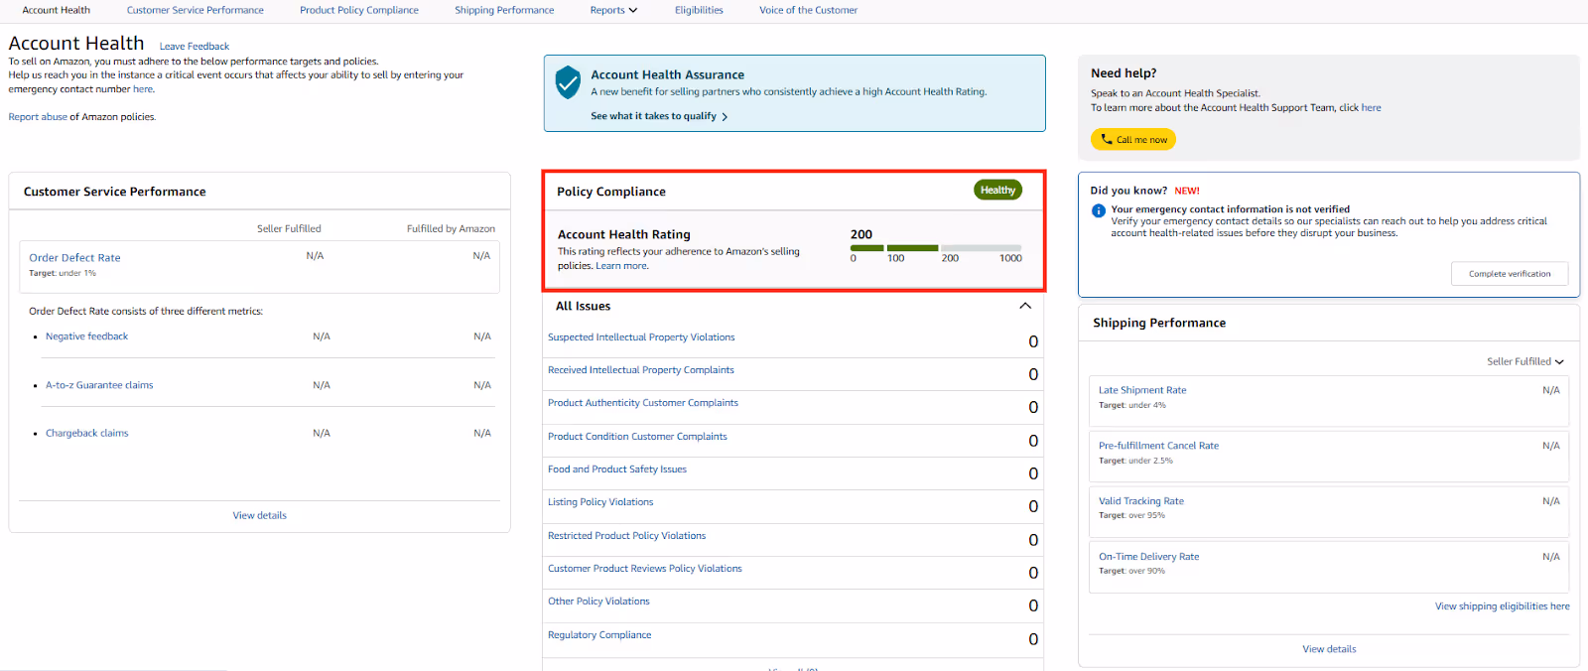This screenshot has height=671, width=1588.
Task: Click the Healthy status badge
Action: (x=997, y=191)
